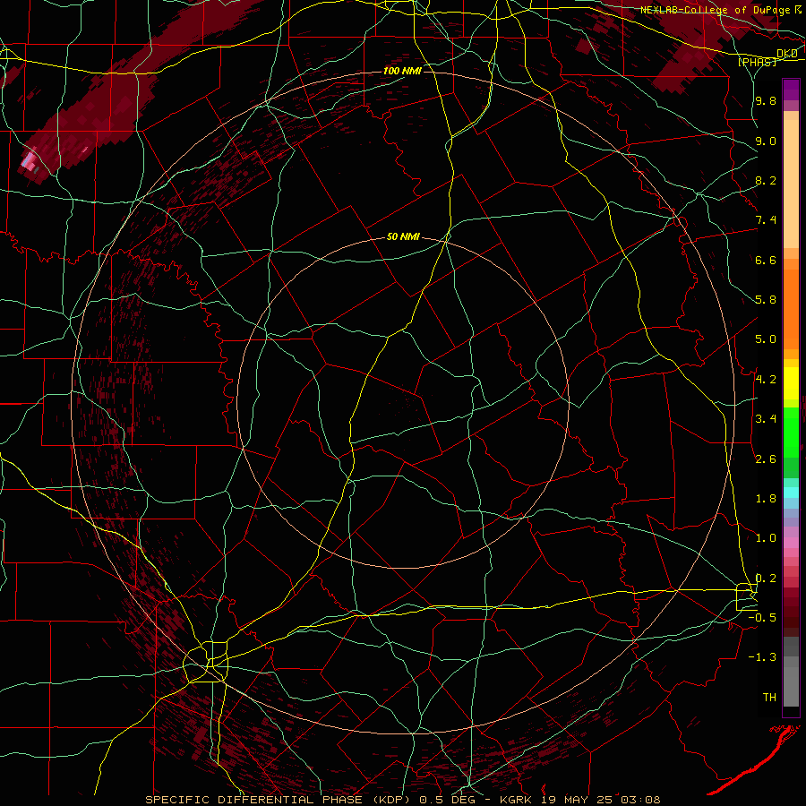Click the [PHAS] unit label
Screen dimensions: 806x806
point(757,63)
